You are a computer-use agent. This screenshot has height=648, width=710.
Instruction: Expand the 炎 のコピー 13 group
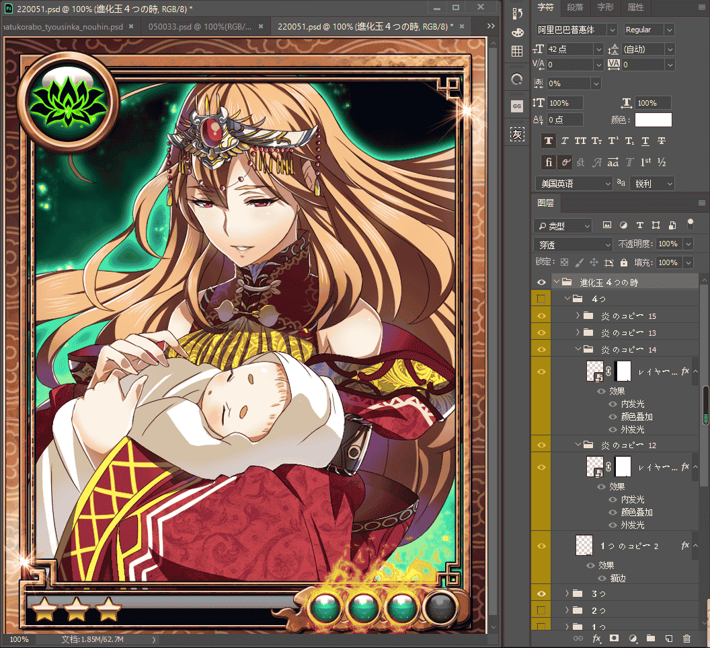tap(578, 332)
